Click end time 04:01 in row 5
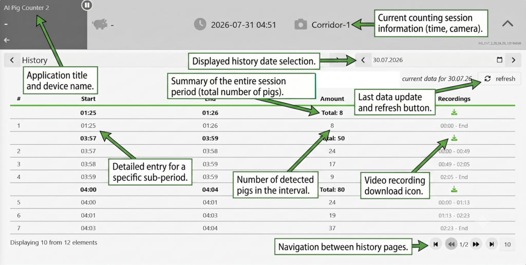 click(x=210, y=202)
